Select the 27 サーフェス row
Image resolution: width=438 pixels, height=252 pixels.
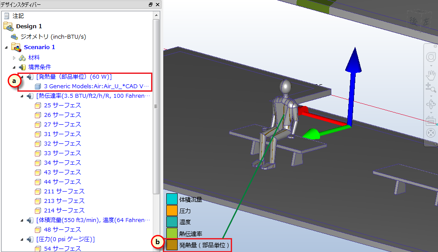click(58, 124)
